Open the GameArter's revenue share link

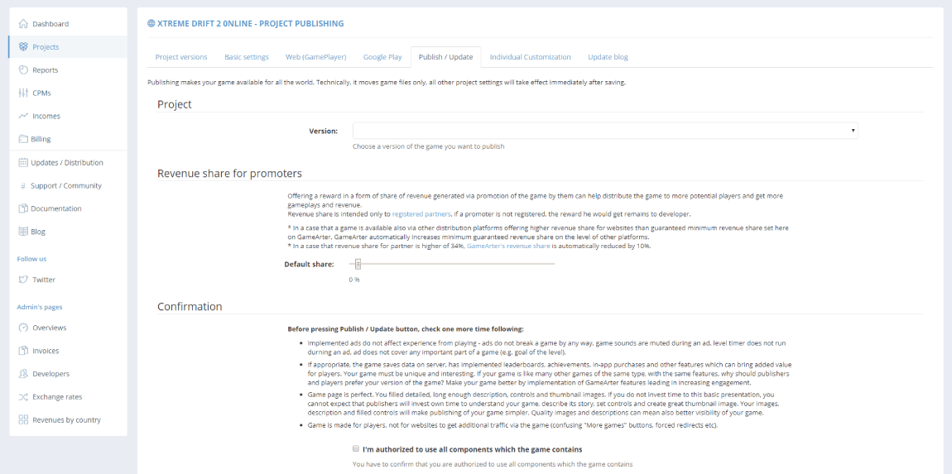[508, 247]
